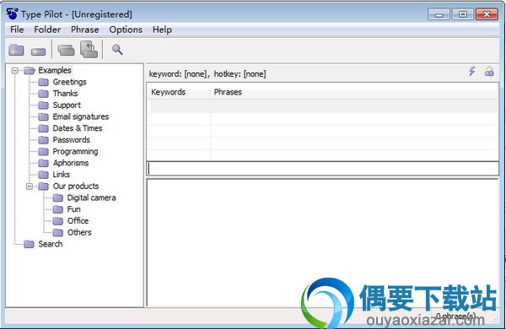
Task: Open the Options menu
Action: click(x=126, y=30)
